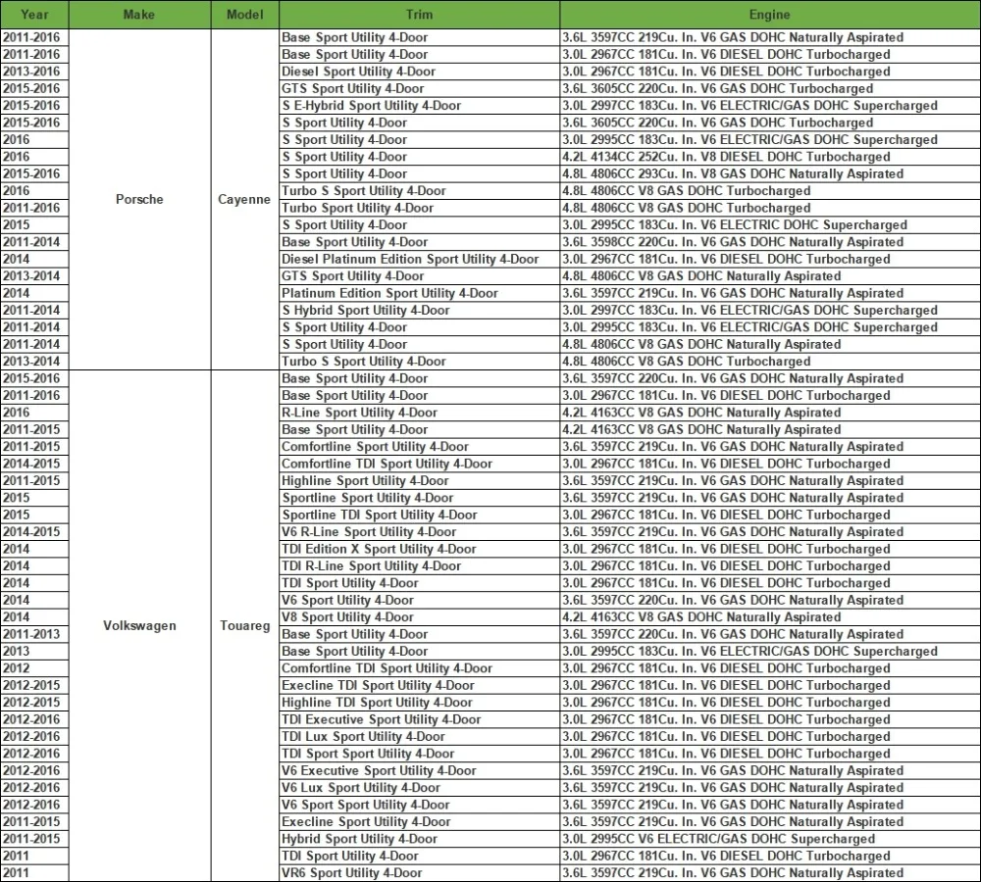981x882 pixels.
Task: Click the Trim column header
Action: pyautogui.click(x=419, y=15)
